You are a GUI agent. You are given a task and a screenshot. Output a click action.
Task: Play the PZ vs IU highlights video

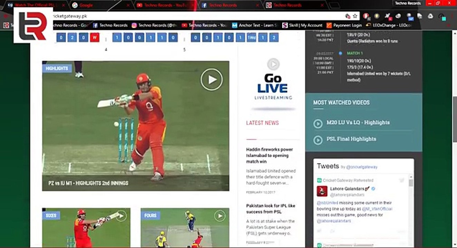point(212,80)
